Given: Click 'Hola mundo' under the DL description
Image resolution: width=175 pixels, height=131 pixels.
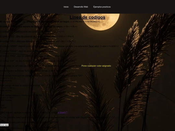Looking at the screenshot, I should pyautogui.click(x=6, y=100).
